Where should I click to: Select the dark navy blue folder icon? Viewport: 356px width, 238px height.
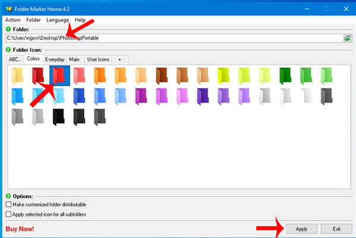point(80,96)
